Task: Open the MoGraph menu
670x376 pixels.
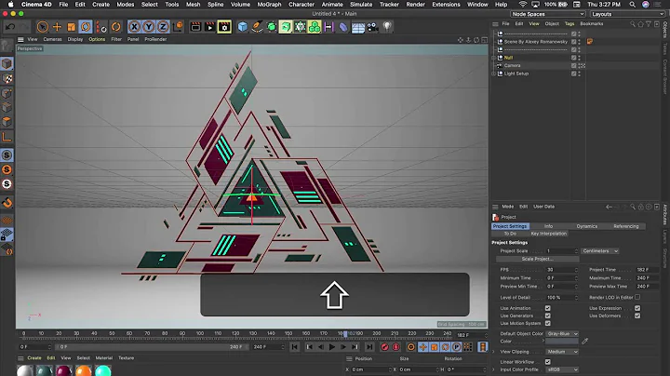Action: (269, 5)
